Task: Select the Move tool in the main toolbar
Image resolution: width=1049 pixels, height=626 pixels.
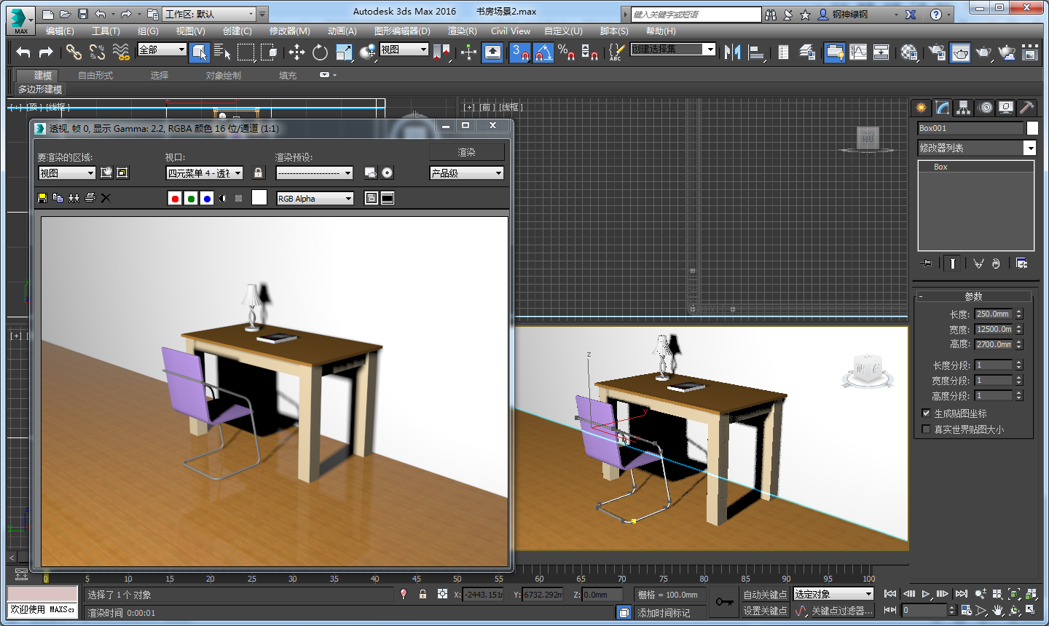Action: [296, 52]
